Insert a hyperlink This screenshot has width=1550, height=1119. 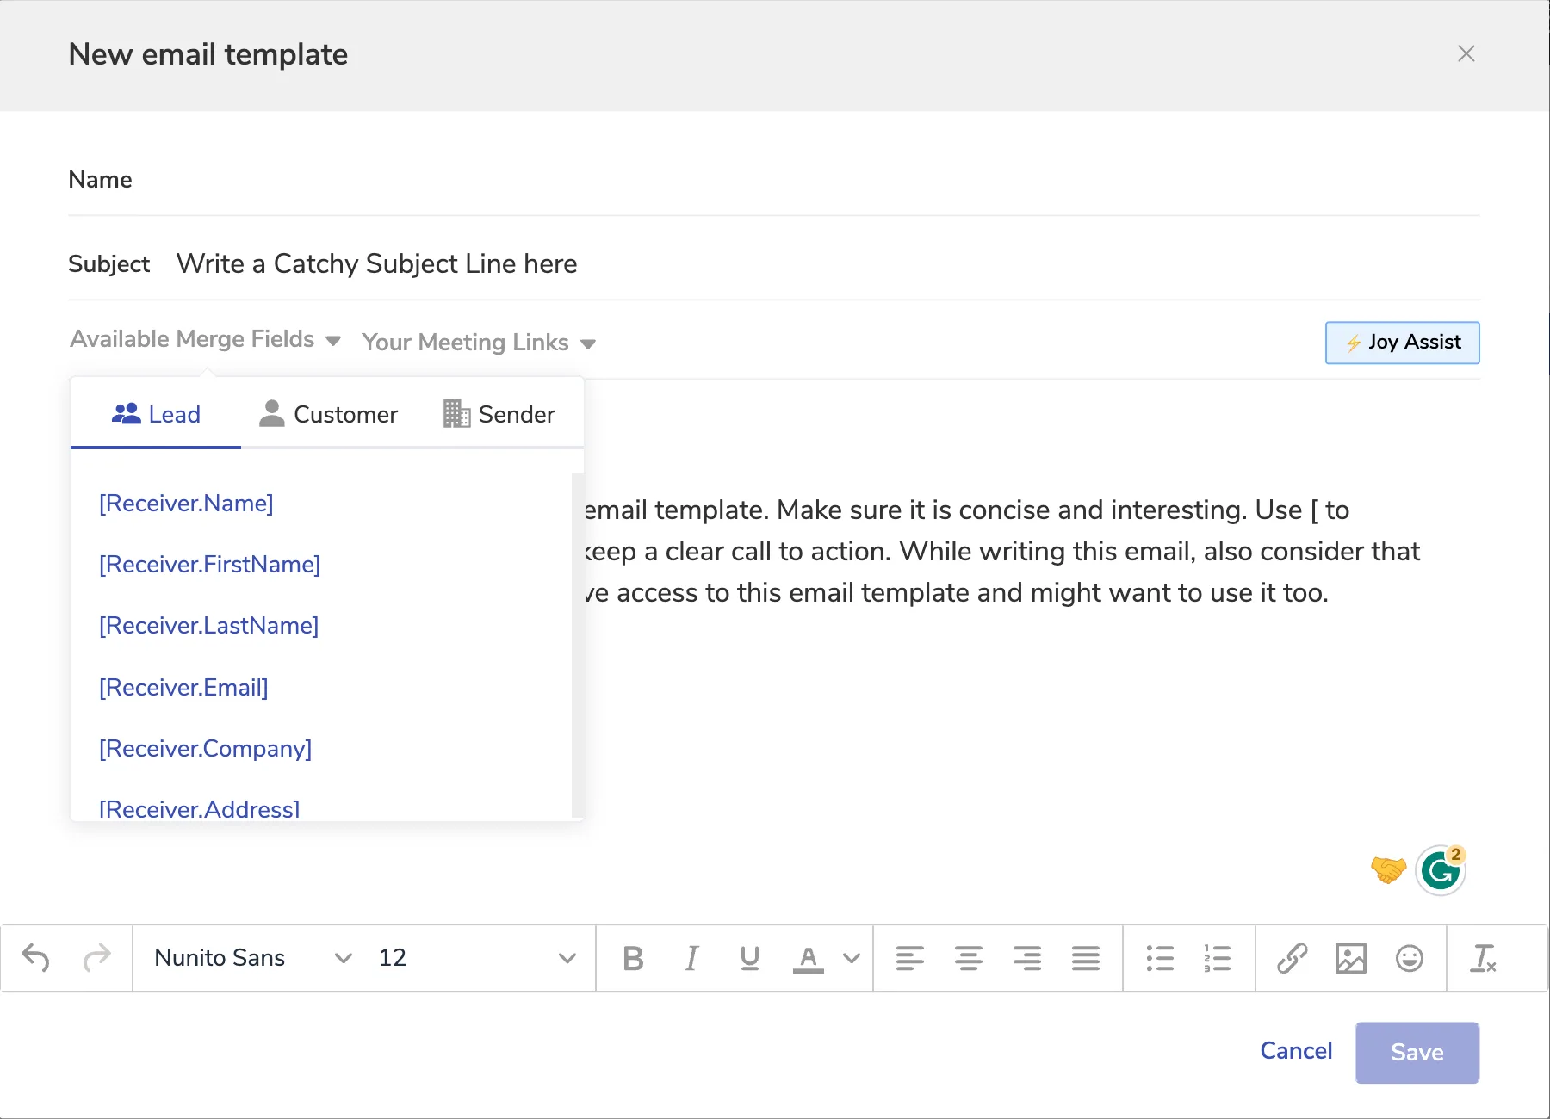point(1293,958)
